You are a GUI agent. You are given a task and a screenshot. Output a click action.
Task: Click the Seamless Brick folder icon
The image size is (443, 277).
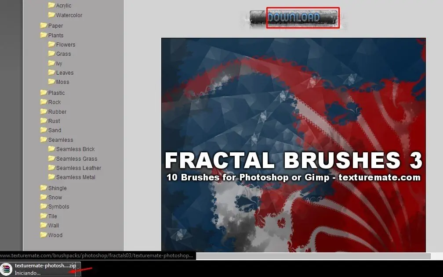[x=51, y=149]
